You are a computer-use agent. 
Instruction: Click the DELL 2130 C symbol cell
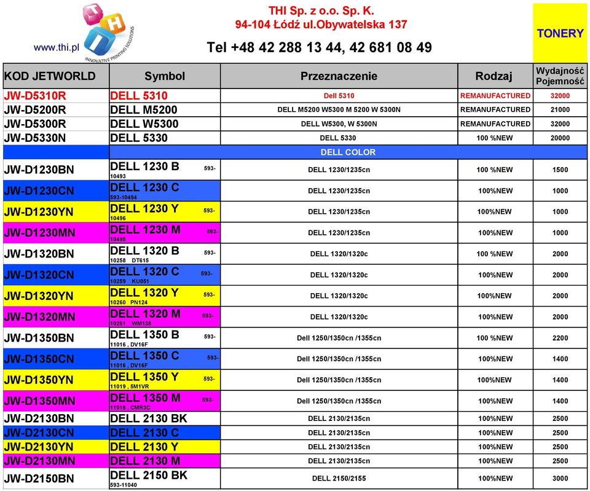coord(165,433)
